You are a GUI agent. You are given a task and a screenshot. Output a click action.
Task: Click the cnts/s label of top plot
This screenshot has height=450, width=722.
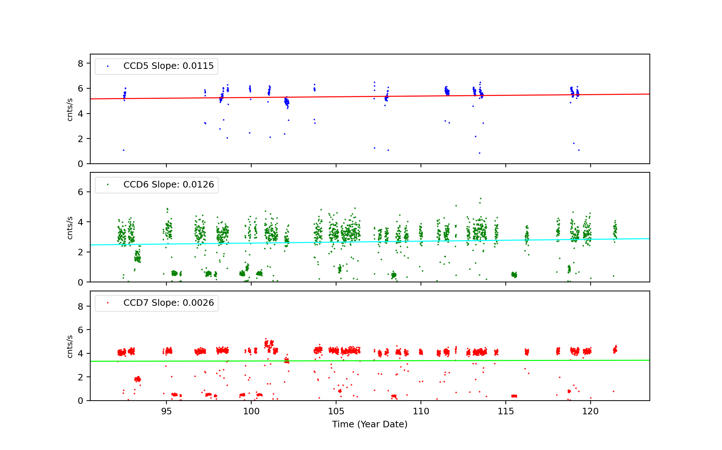70,110
